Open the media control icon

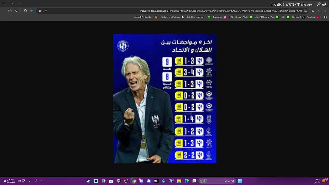pos(16,11)
